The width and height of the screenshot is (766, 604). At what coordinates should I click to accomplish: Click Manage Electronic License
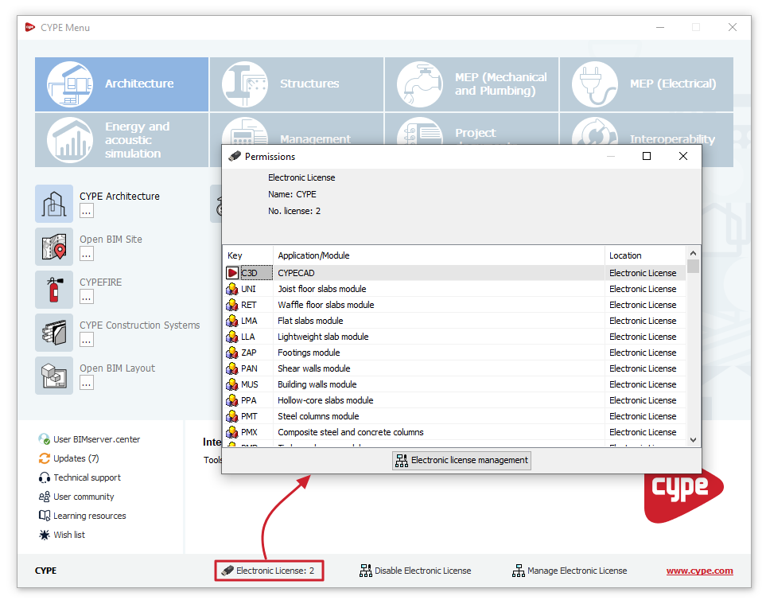click(569, 571)
